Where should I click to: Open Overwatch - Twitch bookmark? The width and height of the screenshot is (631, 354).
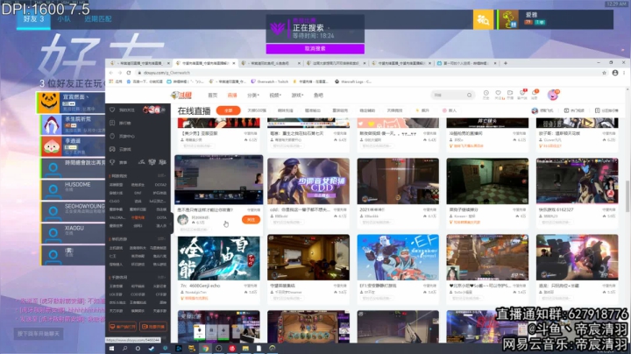coord(269,81)
